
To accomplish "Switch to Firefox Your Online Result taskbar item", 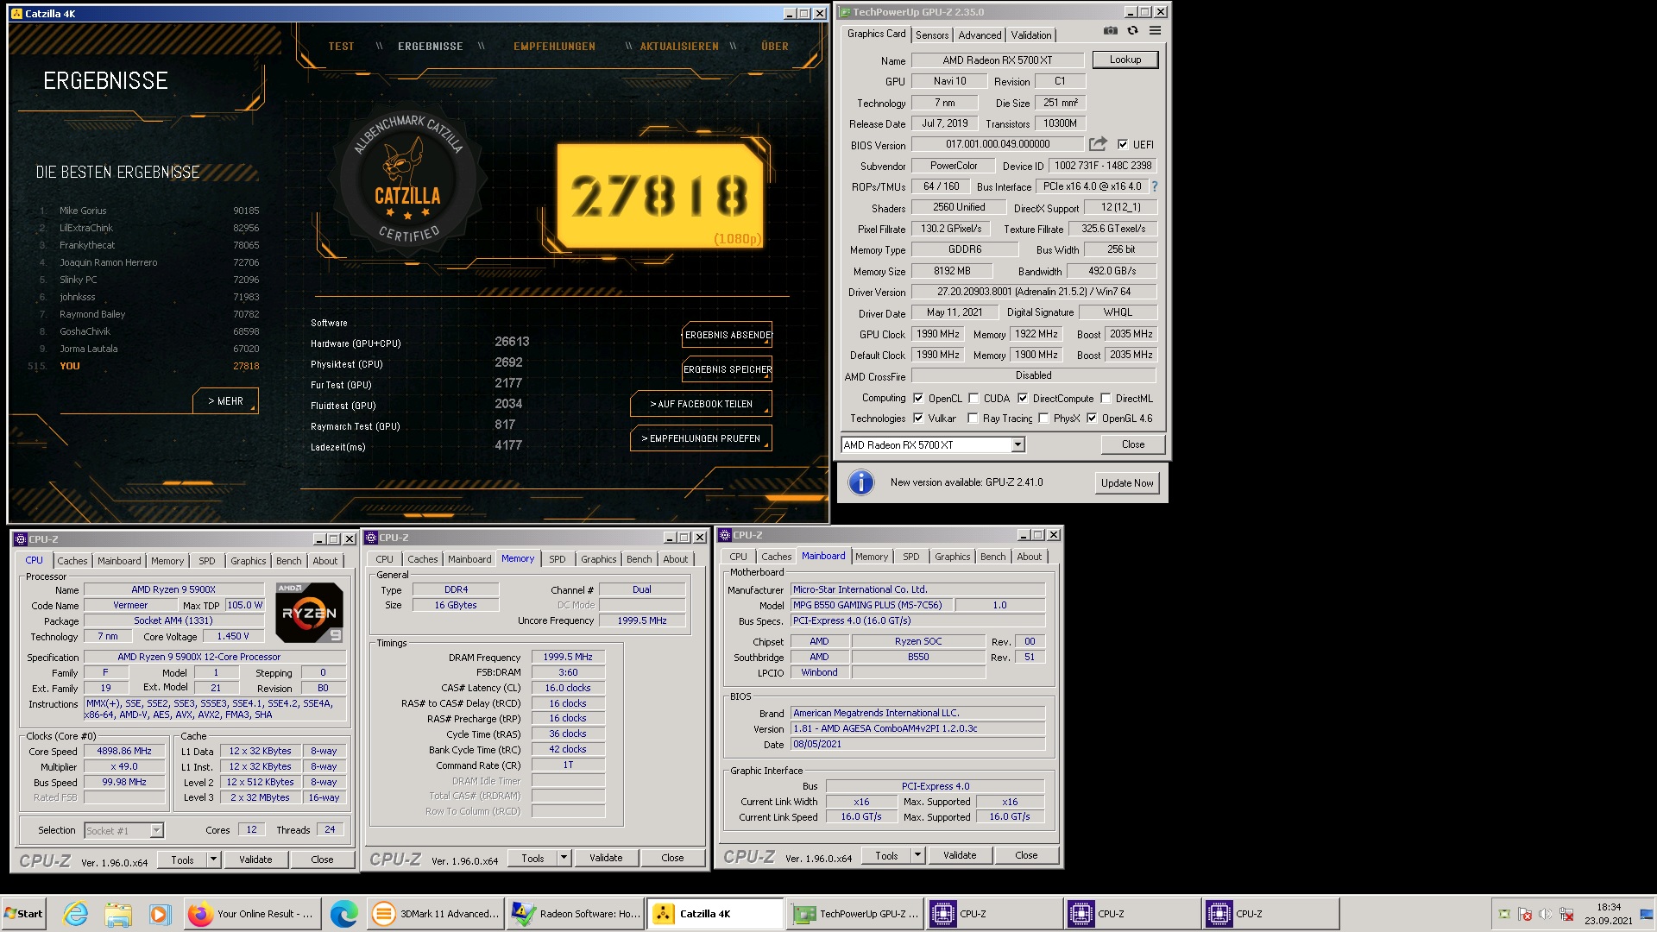I will pos(252,914).
